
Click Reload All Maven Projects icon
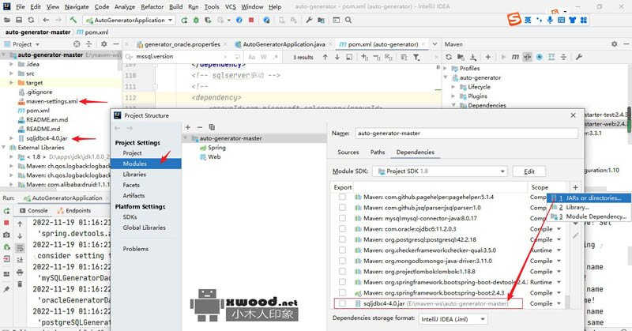449,57
